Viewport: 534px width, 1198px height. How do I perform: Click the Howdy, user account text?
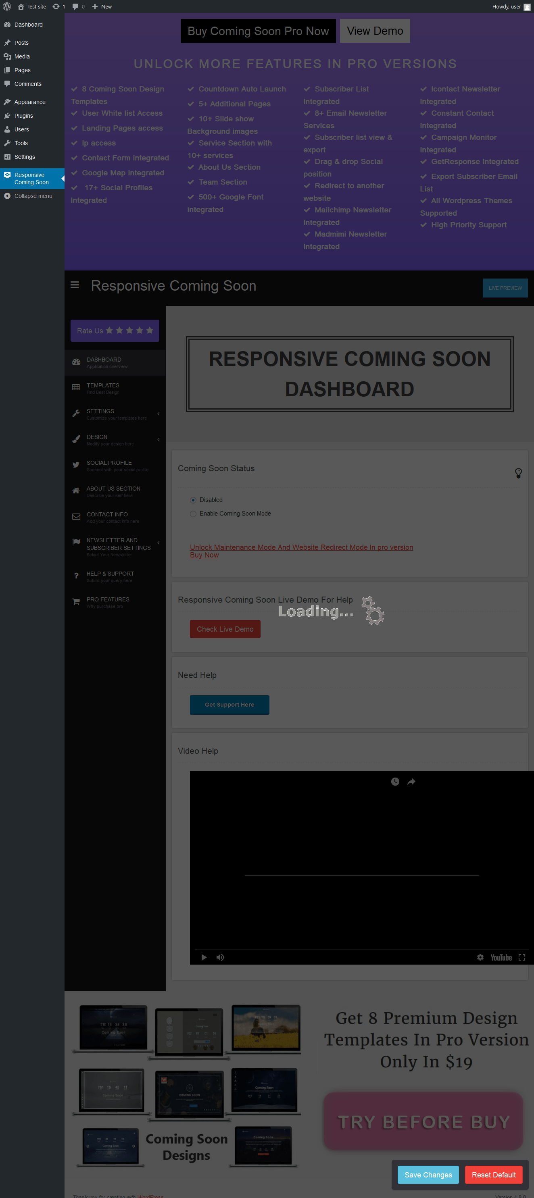coord(507,6)
